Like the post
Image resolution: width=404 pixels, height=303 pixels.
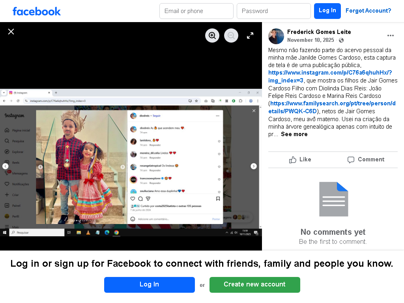(300, 160)
